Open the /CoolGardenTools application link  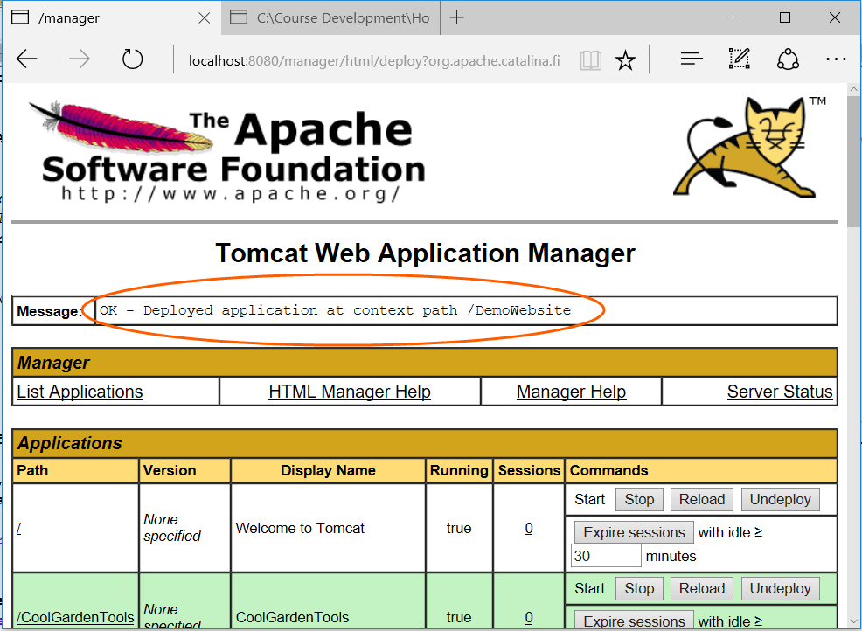[x=75, y=617]
